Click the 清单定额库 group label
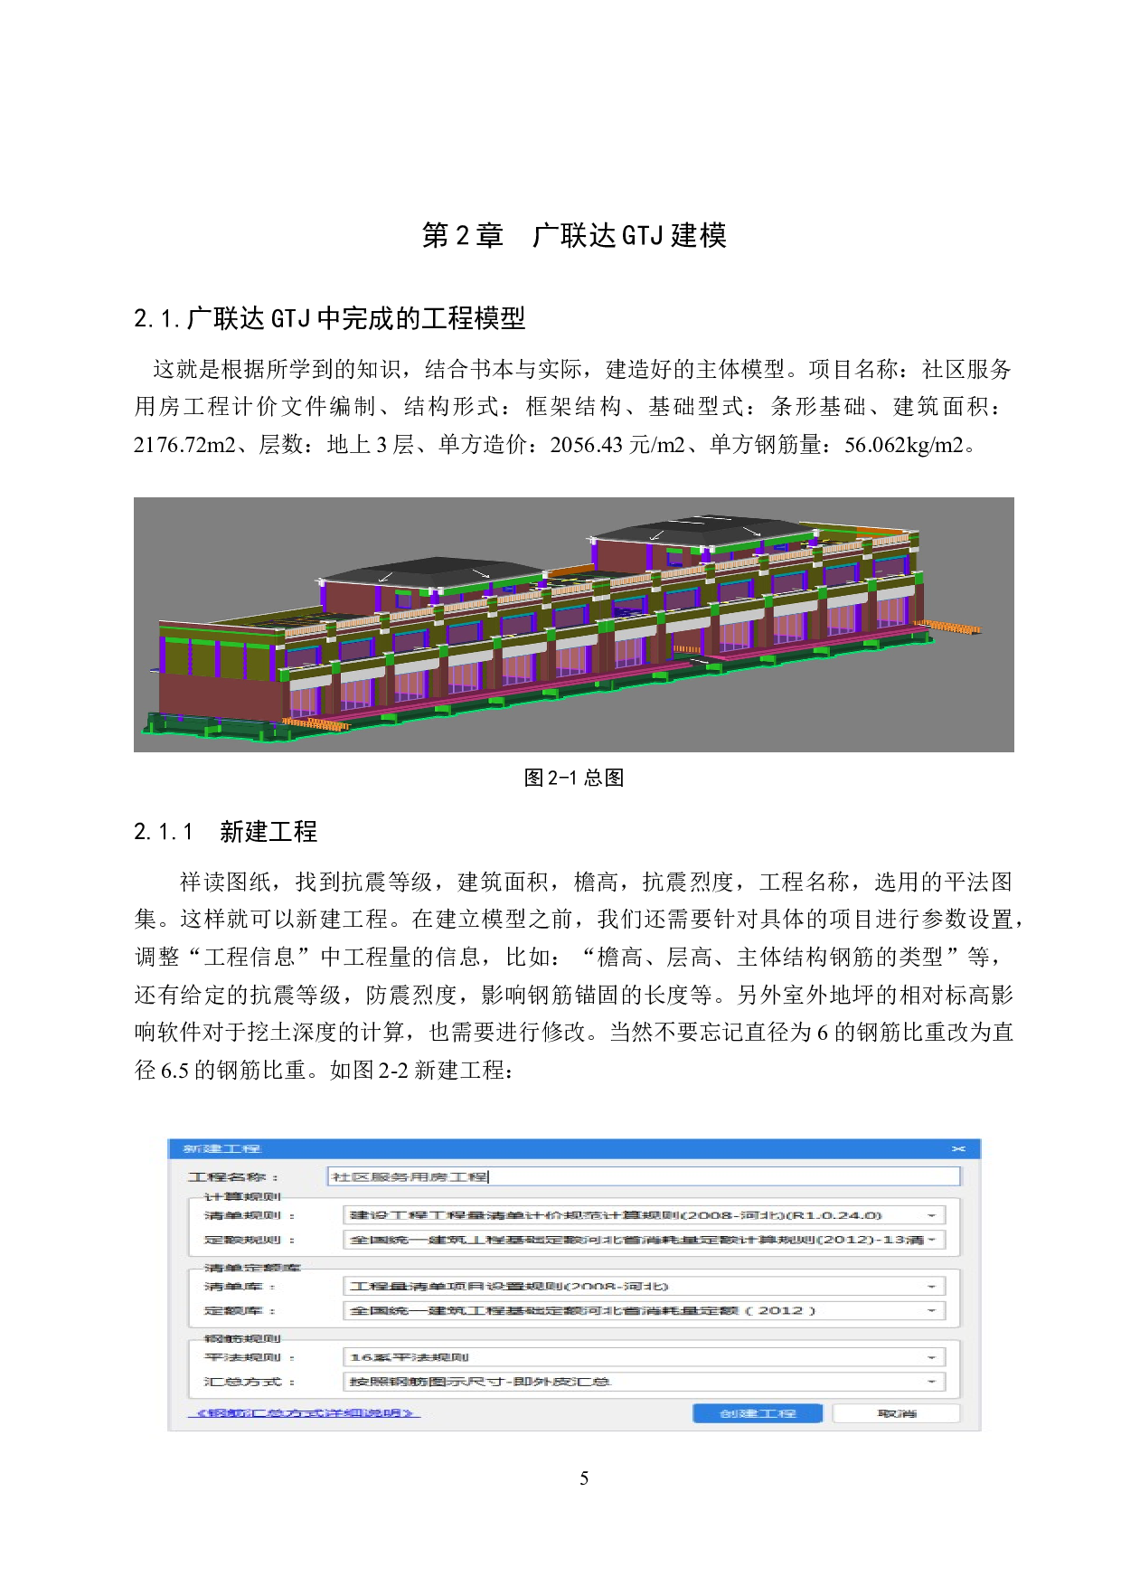Image resolution: width=1121 pixels, height=1586 pixels. 252,1267
